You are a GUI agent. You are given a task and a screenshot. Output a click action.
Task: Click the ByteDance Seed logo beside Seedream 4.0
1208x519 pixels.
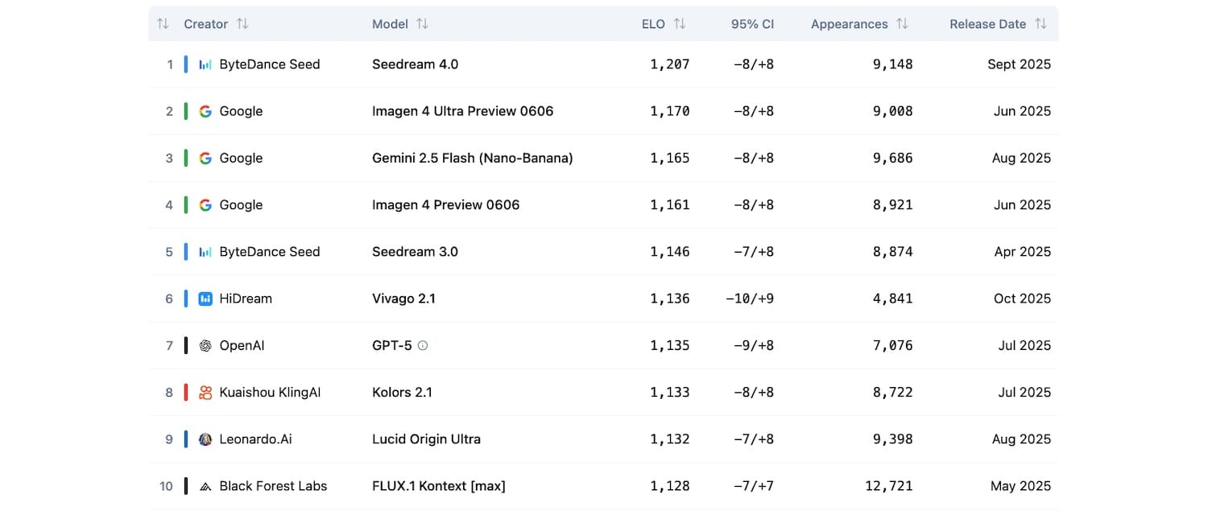coord(205,64)
